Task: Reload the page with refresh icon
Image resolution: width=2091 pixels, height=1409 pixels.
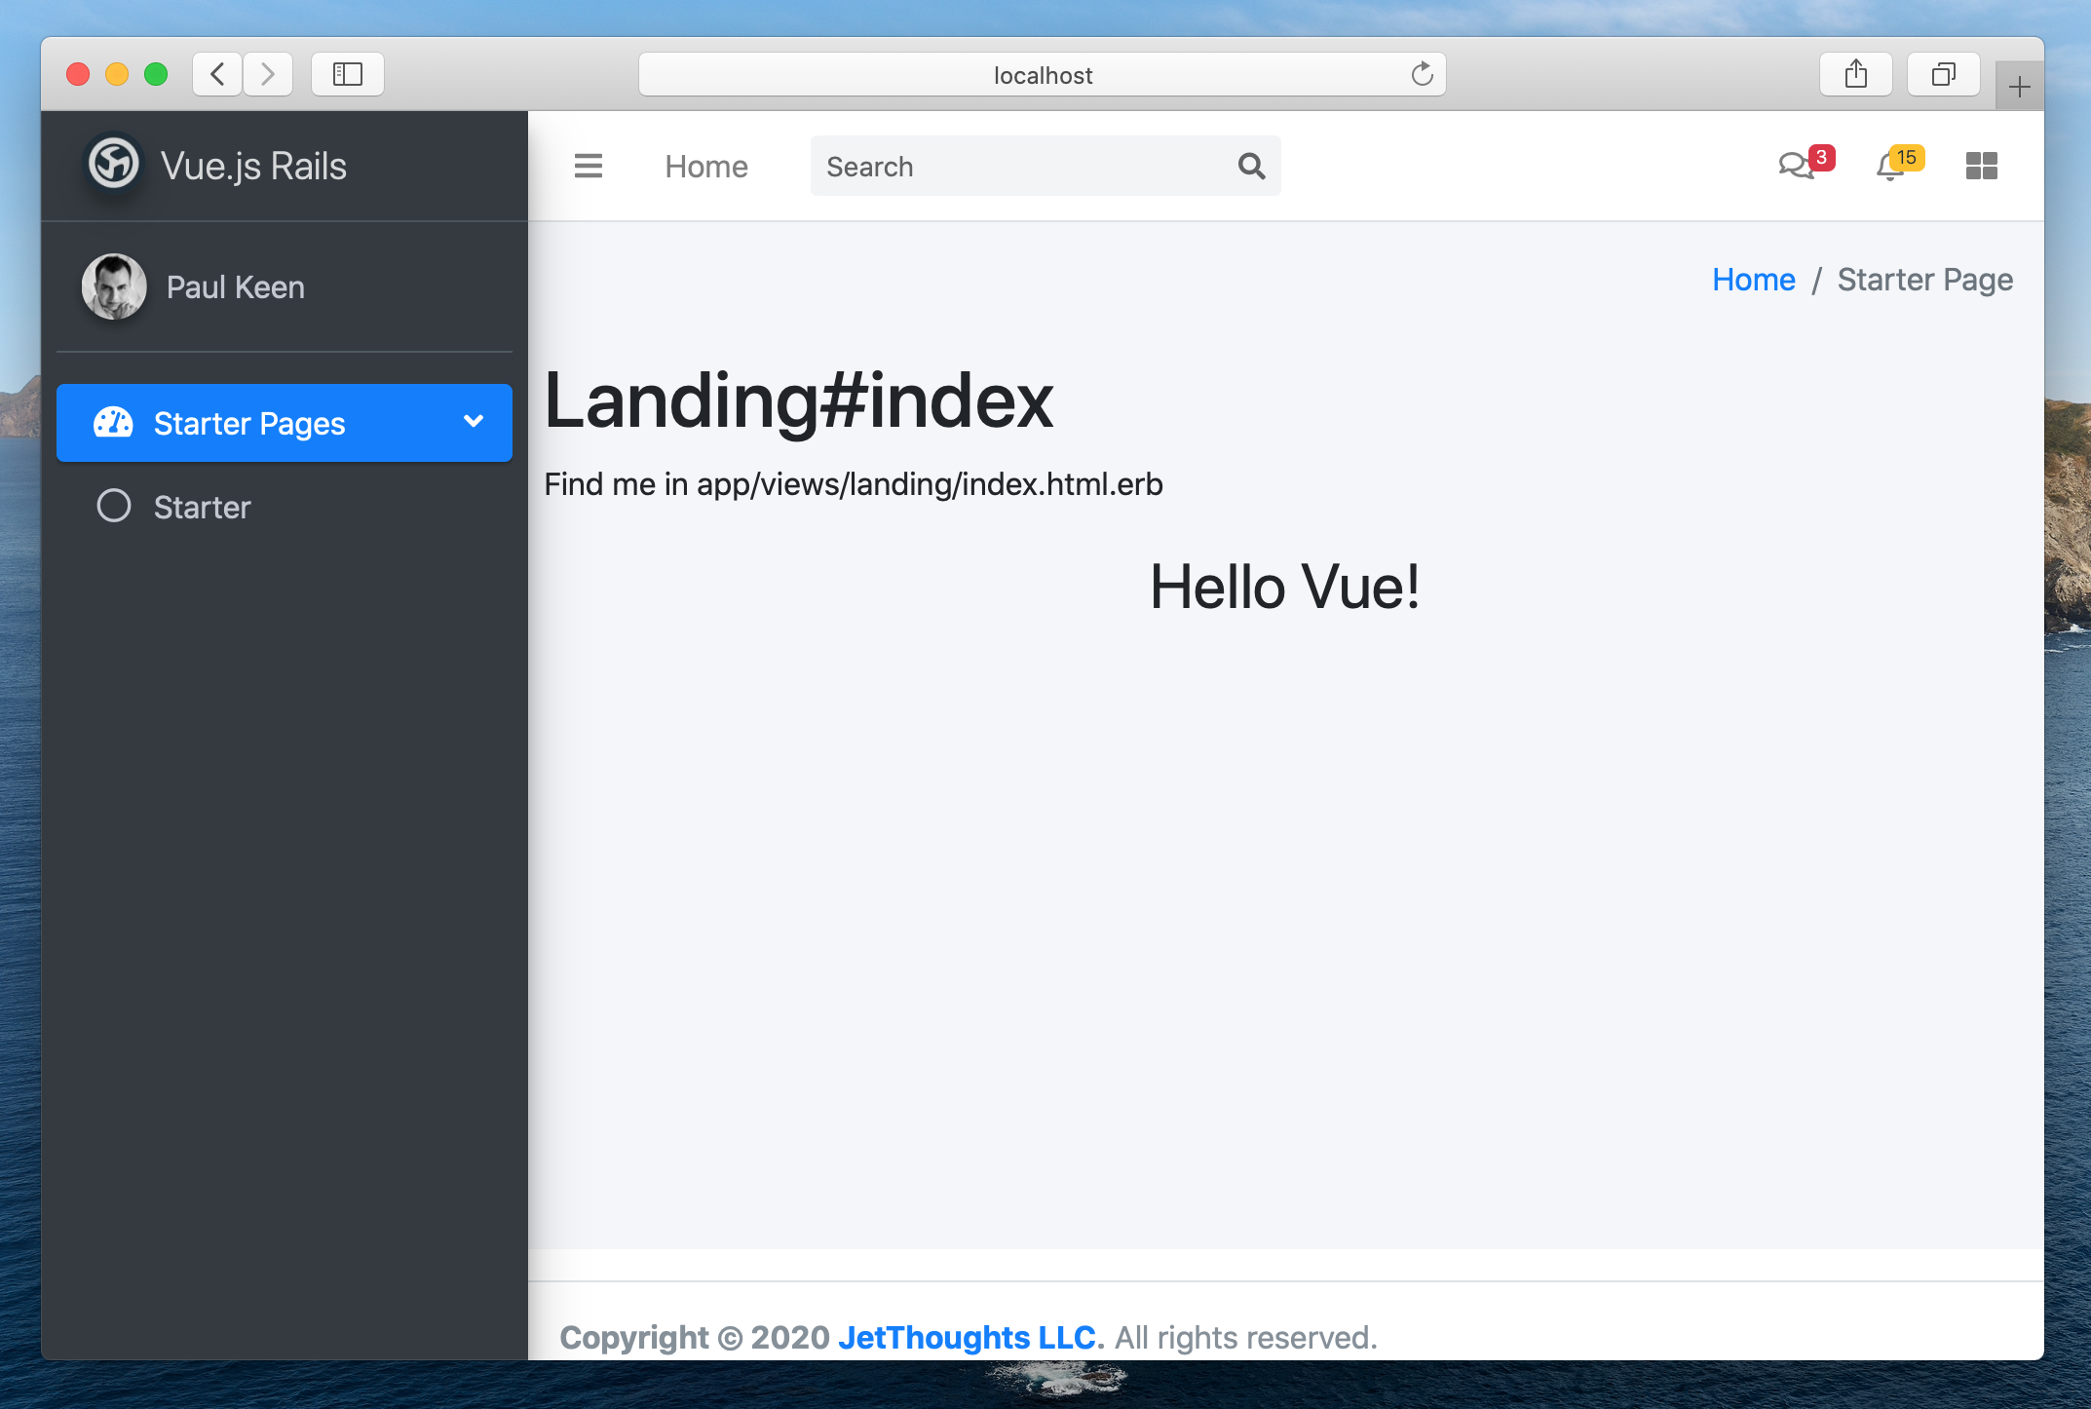Action: pyautogui.click(x=1423, y=74)
